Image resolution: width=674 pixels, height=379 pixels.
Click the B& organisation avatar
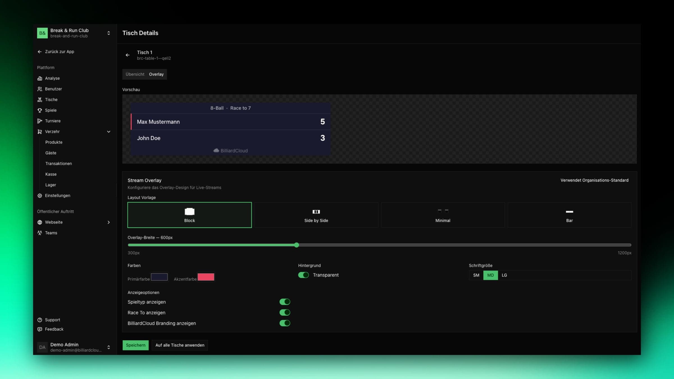pyautogui.click(x=42, y=33)
